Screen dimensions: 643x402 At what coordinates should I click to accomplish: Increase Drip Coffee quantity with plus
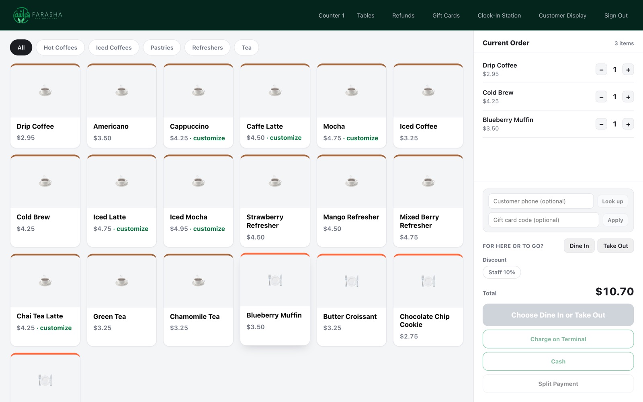click(628, 70)
